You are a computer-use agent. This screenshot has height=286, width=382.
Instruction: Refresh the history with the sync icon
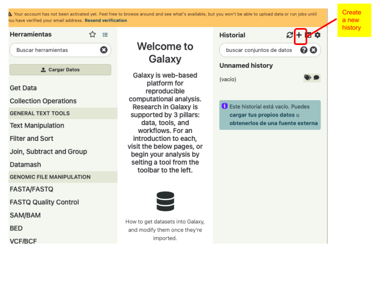tap(290, 35)
